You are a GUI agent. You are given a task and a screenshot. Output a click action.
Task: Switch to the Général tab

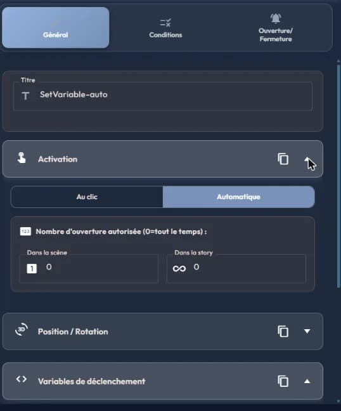pyautogui.click(x=56, y=27)
